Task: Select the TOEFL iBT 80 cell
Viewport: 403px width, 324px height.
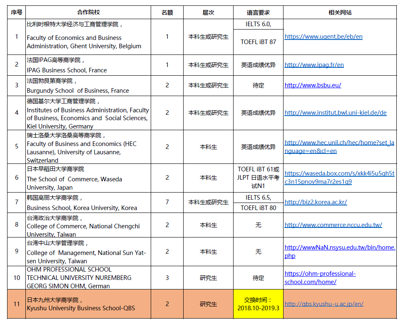Action: [258, 208]
